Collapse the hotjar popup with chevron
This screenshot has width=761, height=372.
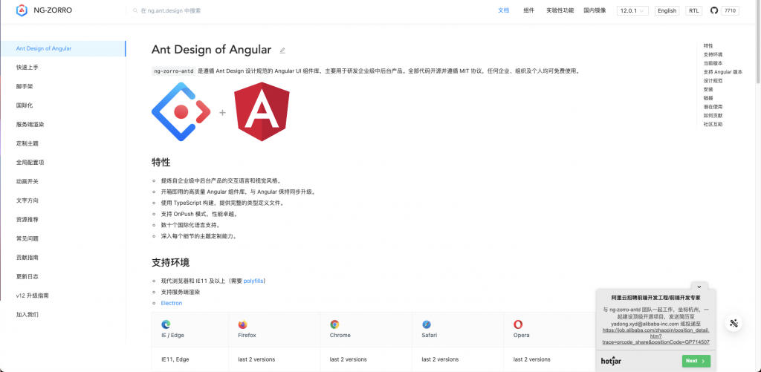tap(699, 287)
